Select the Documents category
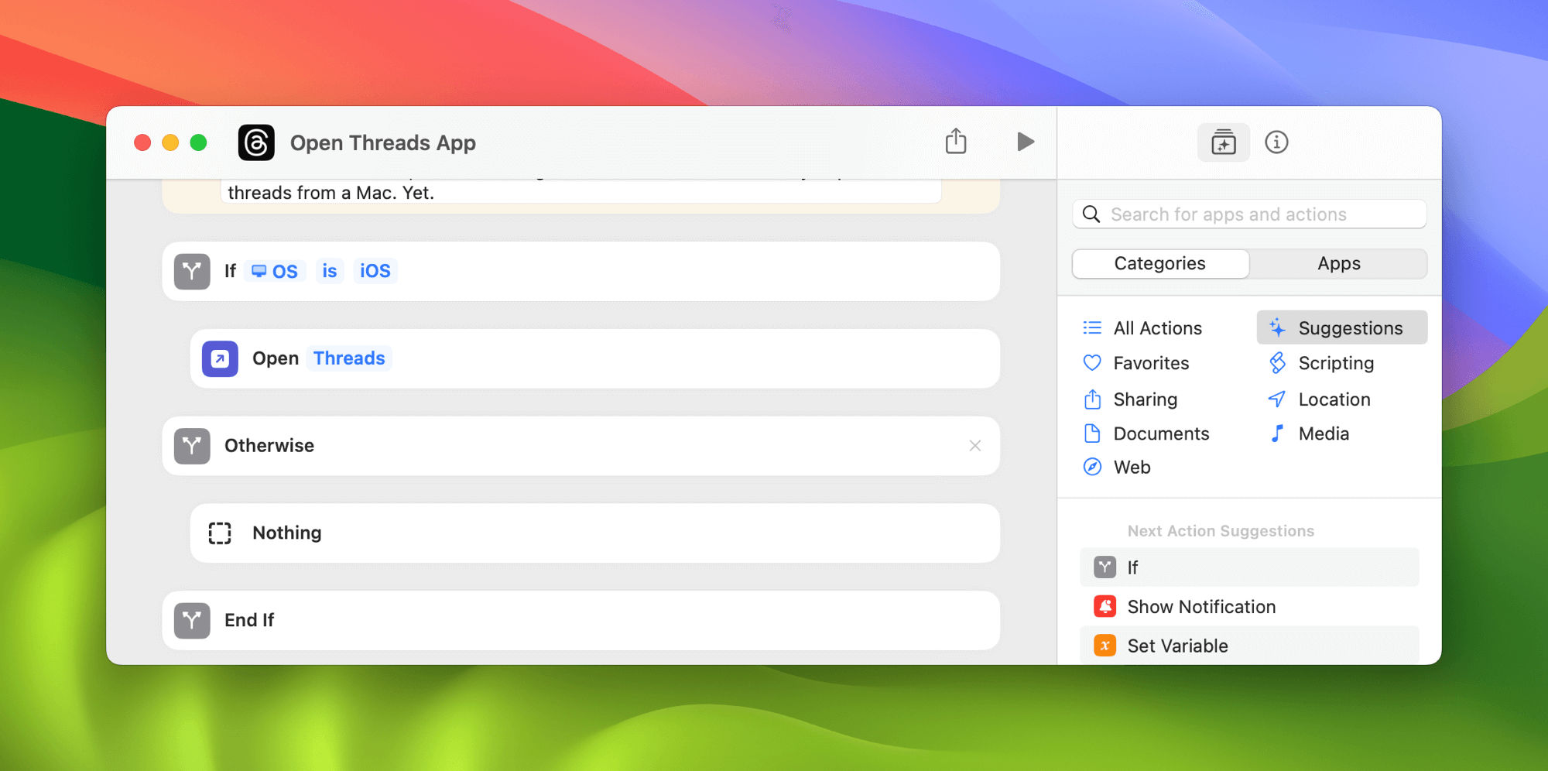The width and height of the screenshot is (1548, 771). pyautogui.click(x=1146, y=433)
